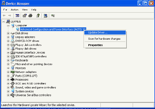This screenshot has height=109, width=155.
Task: Expand the Processors category
Action: pyautogui.click(x=8, y=80)
